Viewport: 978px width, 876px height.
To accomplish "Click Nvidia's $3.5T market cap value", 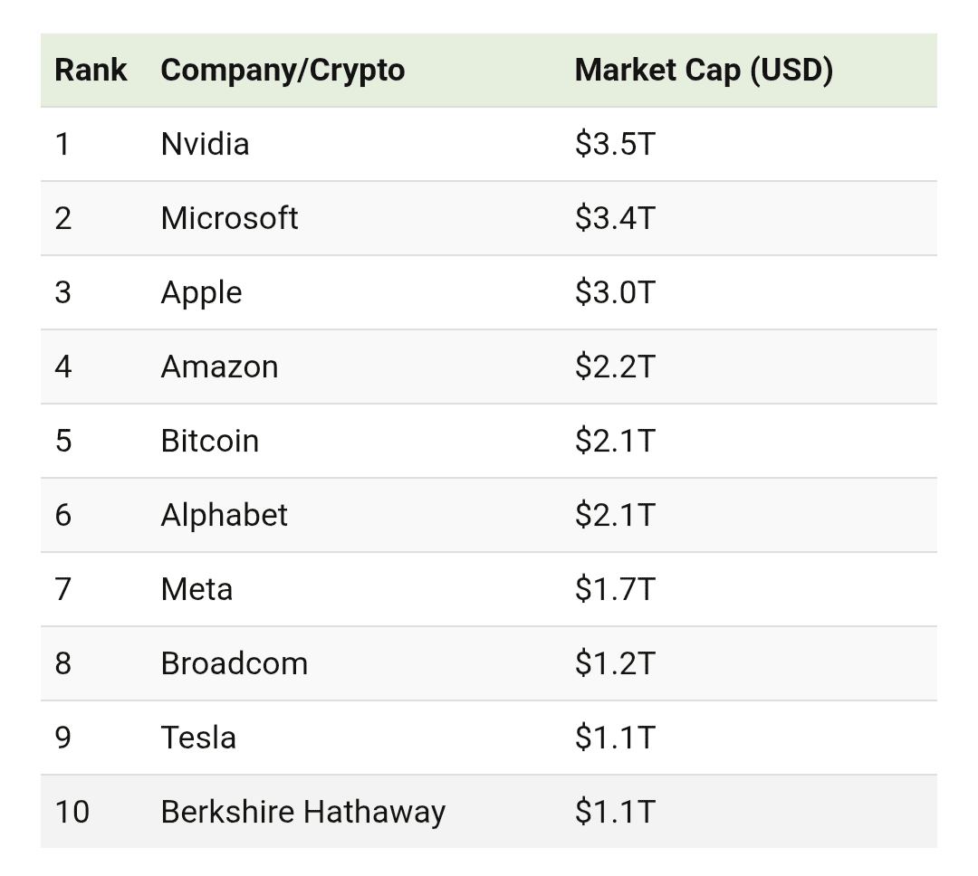I will [x=614, y=145].
